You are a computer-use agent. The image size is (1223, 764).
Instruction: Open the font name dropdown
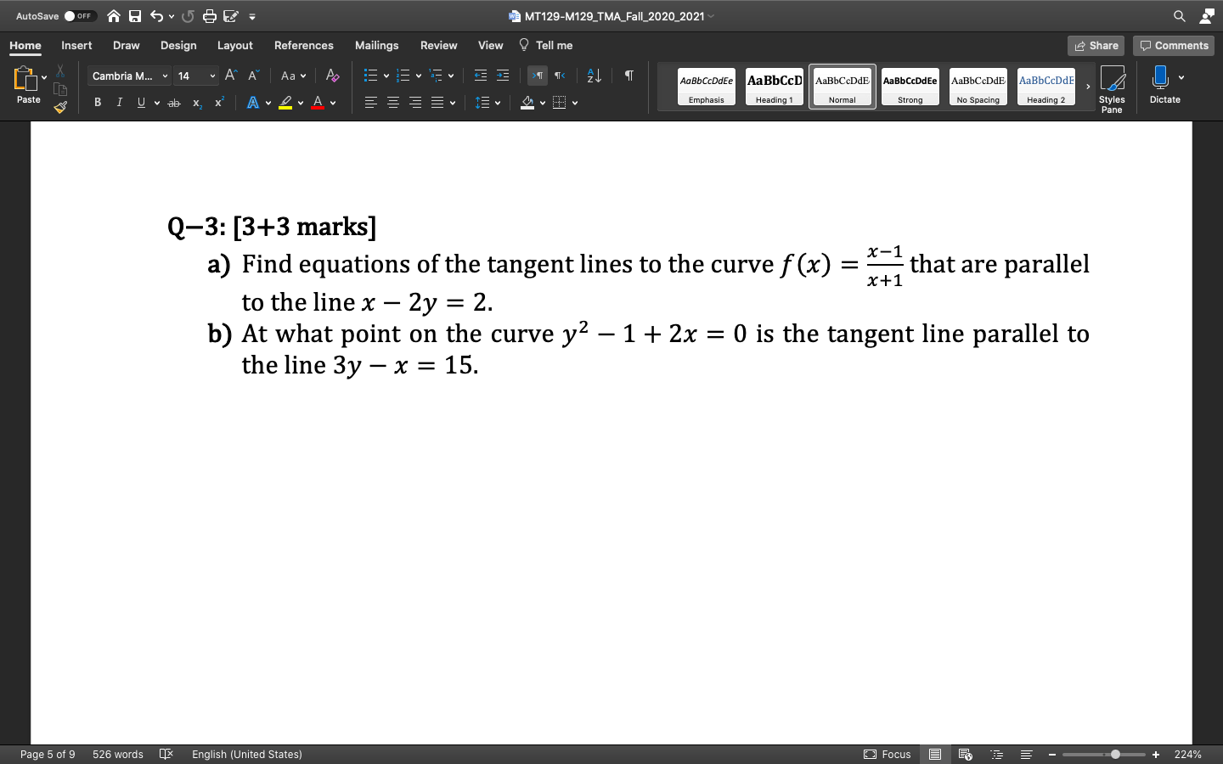point(165,76)
